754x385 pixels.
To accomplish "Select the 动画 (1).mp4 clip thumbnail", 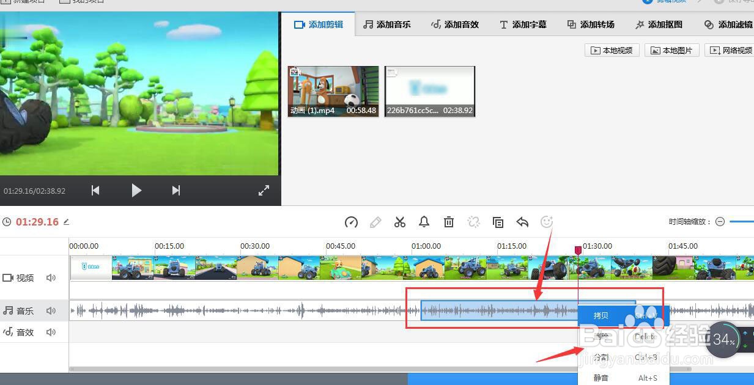I will (x=333, y=92).
